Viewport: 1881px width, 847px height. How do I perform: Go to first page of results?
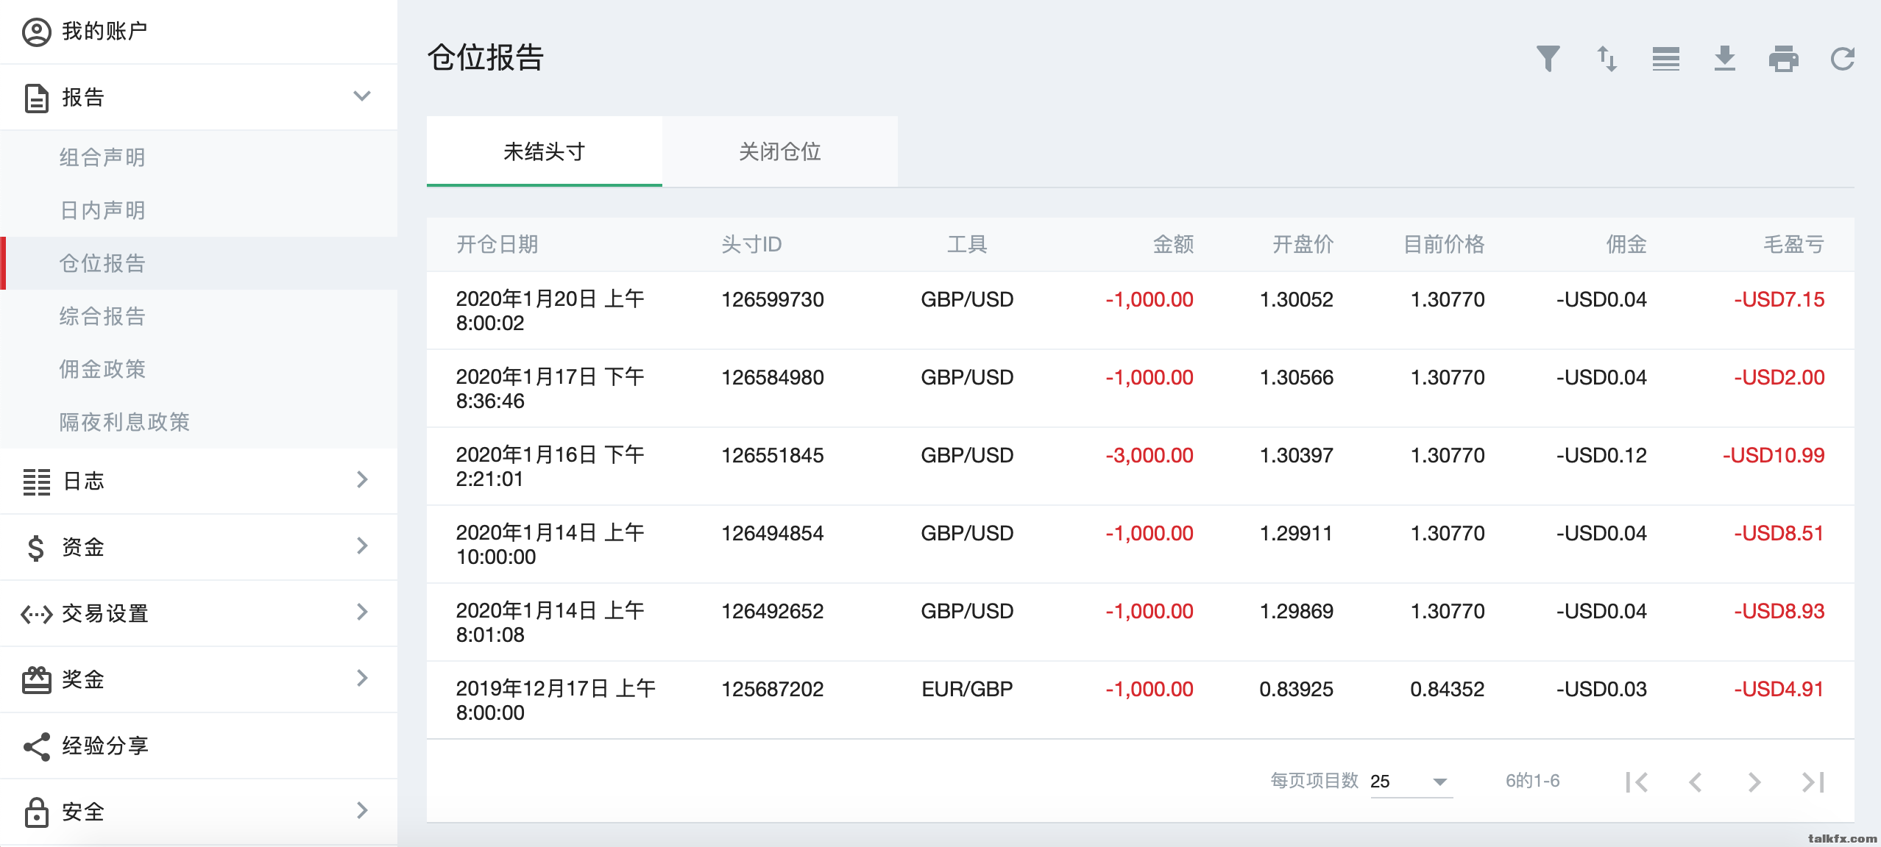1636,782
